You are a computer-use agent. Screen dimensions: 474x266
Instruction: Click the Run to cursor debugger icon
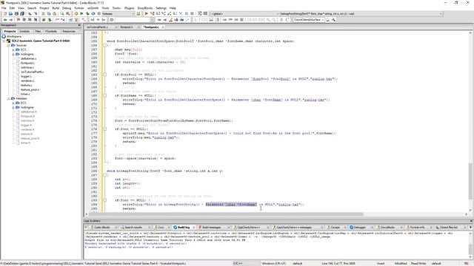click(x=152, y=14)
